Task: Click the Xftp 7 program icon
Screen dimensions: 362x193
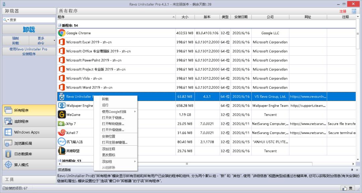Action: (x=61, y=124)
